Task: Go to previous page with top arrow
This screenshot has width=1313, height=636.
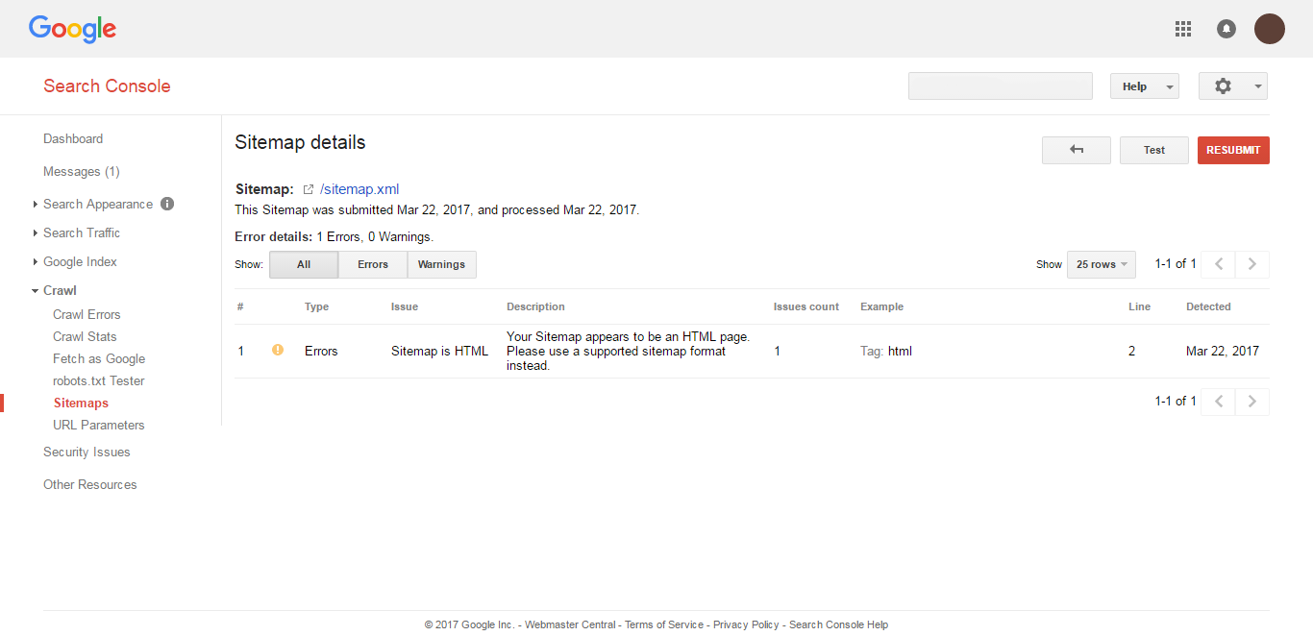Action: pos(1219,264)
